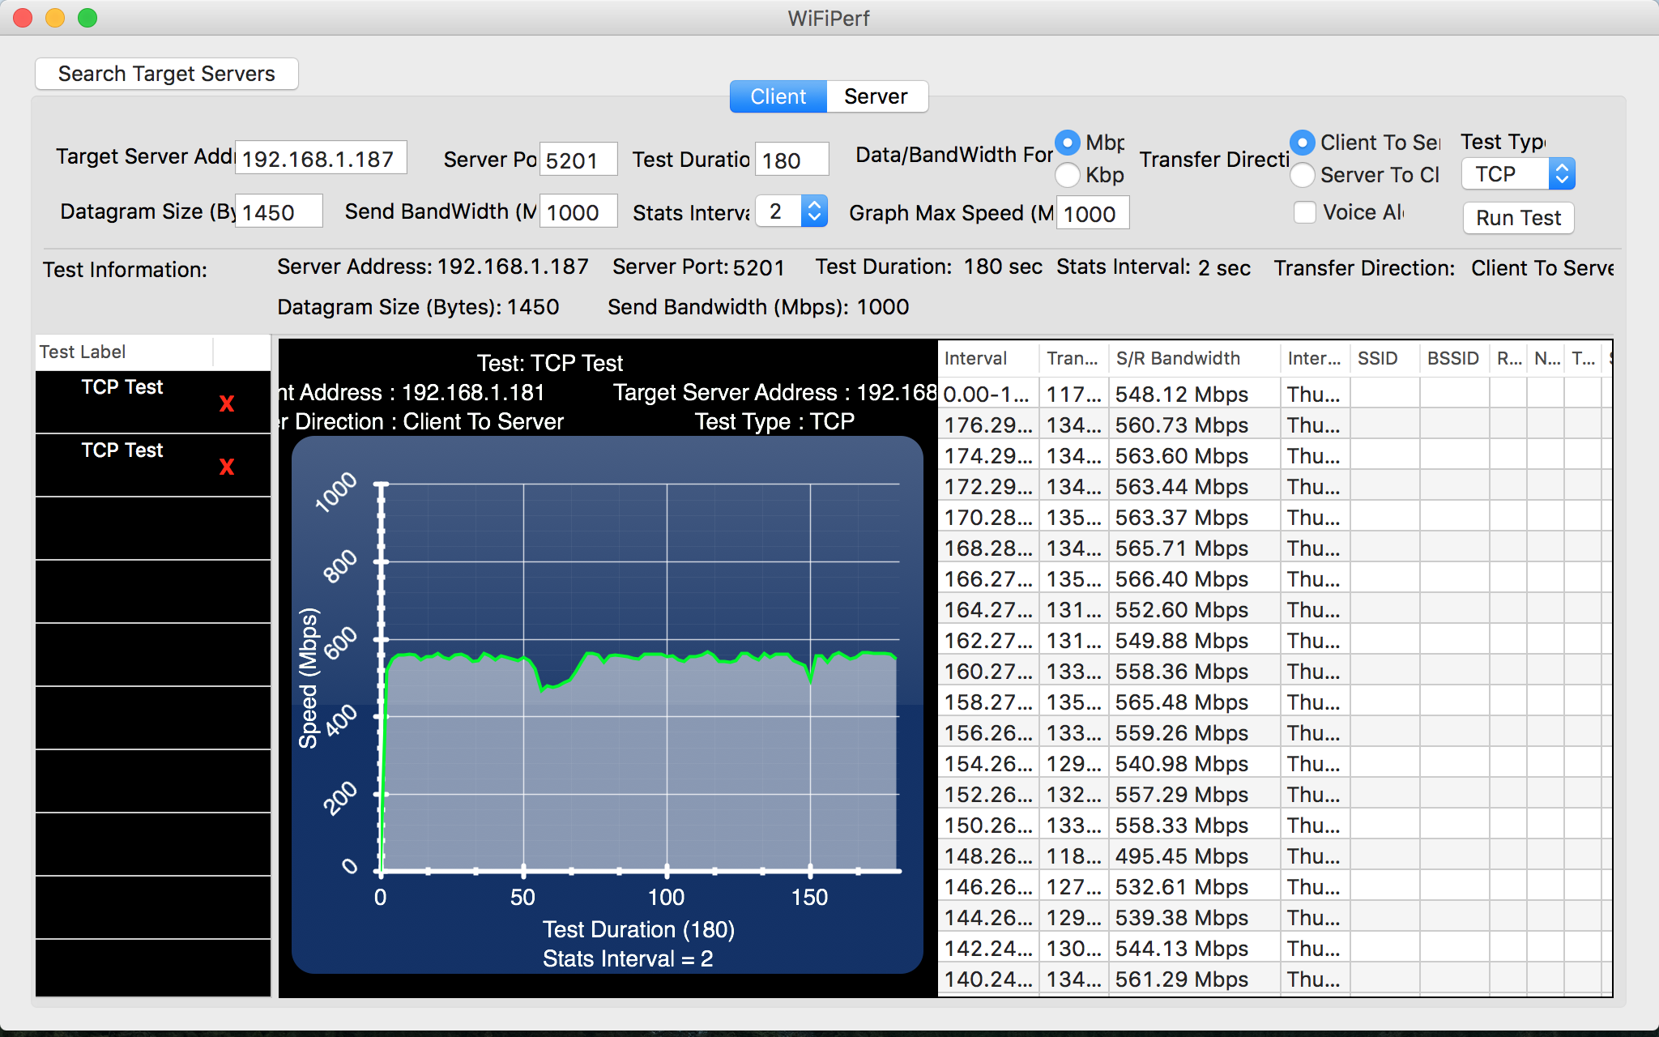Viewport: 1659px width, 1037px height.
Task: Click the Server Port input field
Action: 578,160
